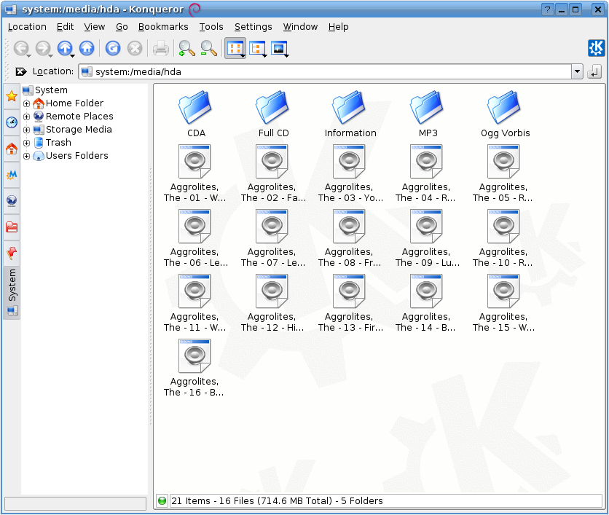609x515 pixels.
Task: Zoom in with the magnifier plus
Action: (186, 49)
